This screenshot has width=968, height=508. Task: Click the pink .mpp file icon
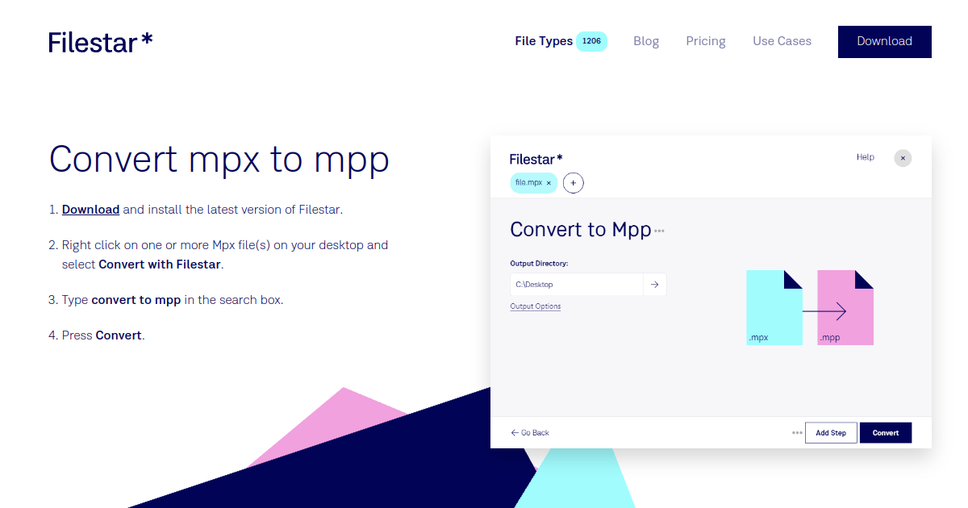(845, 307)
